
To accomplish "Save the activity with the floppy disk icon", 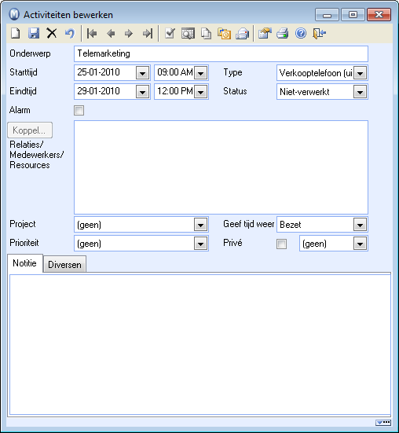I will [34, 34].
